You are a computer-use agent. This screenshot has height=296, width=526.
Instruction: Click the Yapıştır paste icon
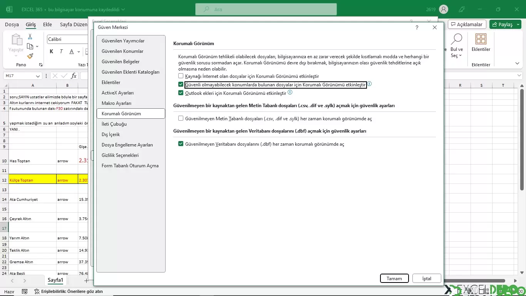[x=16, y=40]
